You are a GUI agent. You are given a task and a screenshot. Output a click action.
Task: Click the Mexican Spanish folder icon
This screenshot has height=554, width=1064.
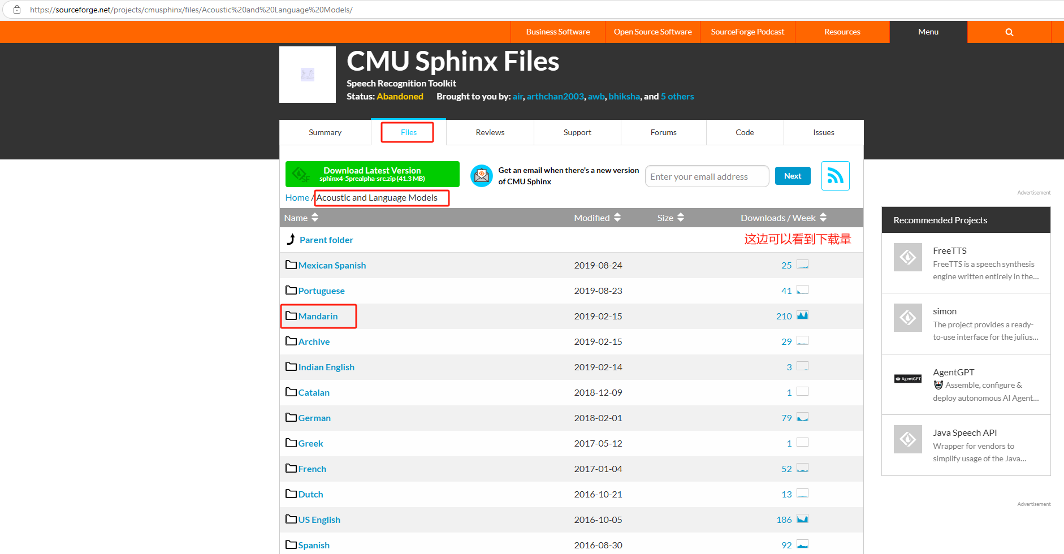pos(291,265)
